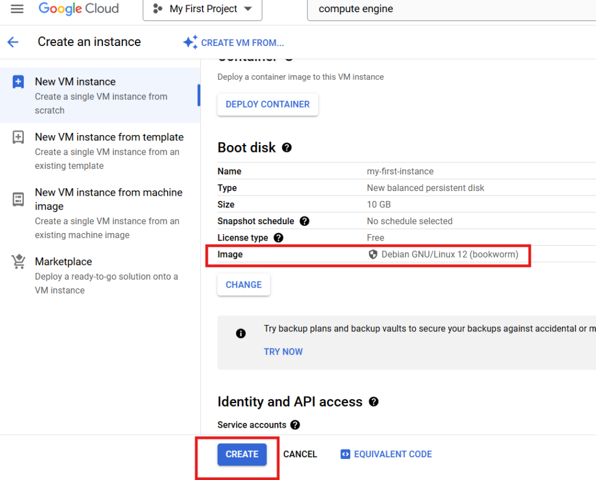Click the sparkle icon beside Create VM From
Screen dimensions: 596x480
coord(190,43)
